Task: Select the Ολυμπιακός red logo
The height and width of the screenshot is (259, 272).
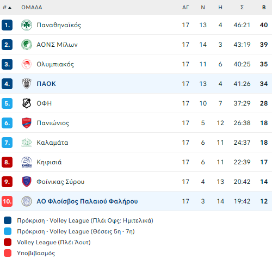Action: coord(27,64)
